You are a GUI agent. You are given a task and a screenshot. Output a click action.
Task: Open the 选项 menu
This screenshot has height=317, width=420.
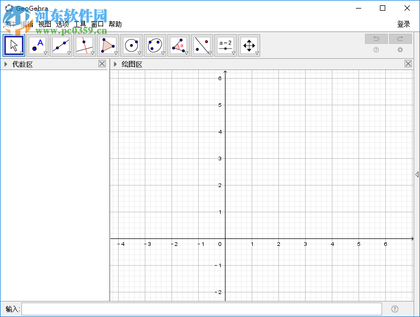[x=63, y=24]
